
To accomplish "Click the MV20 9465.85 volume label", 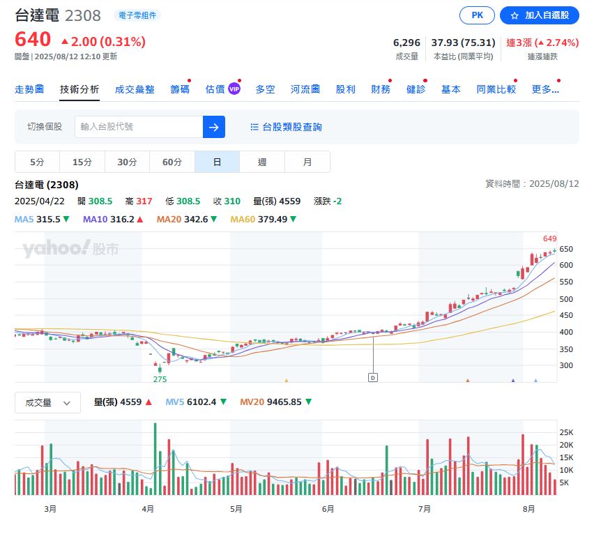I will 276,402.
